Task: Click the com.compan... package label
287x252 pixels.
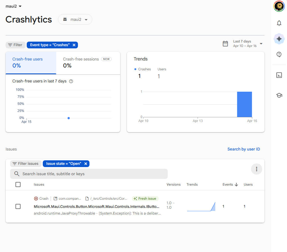Action: pyautogui.click(x=70, y=199)
